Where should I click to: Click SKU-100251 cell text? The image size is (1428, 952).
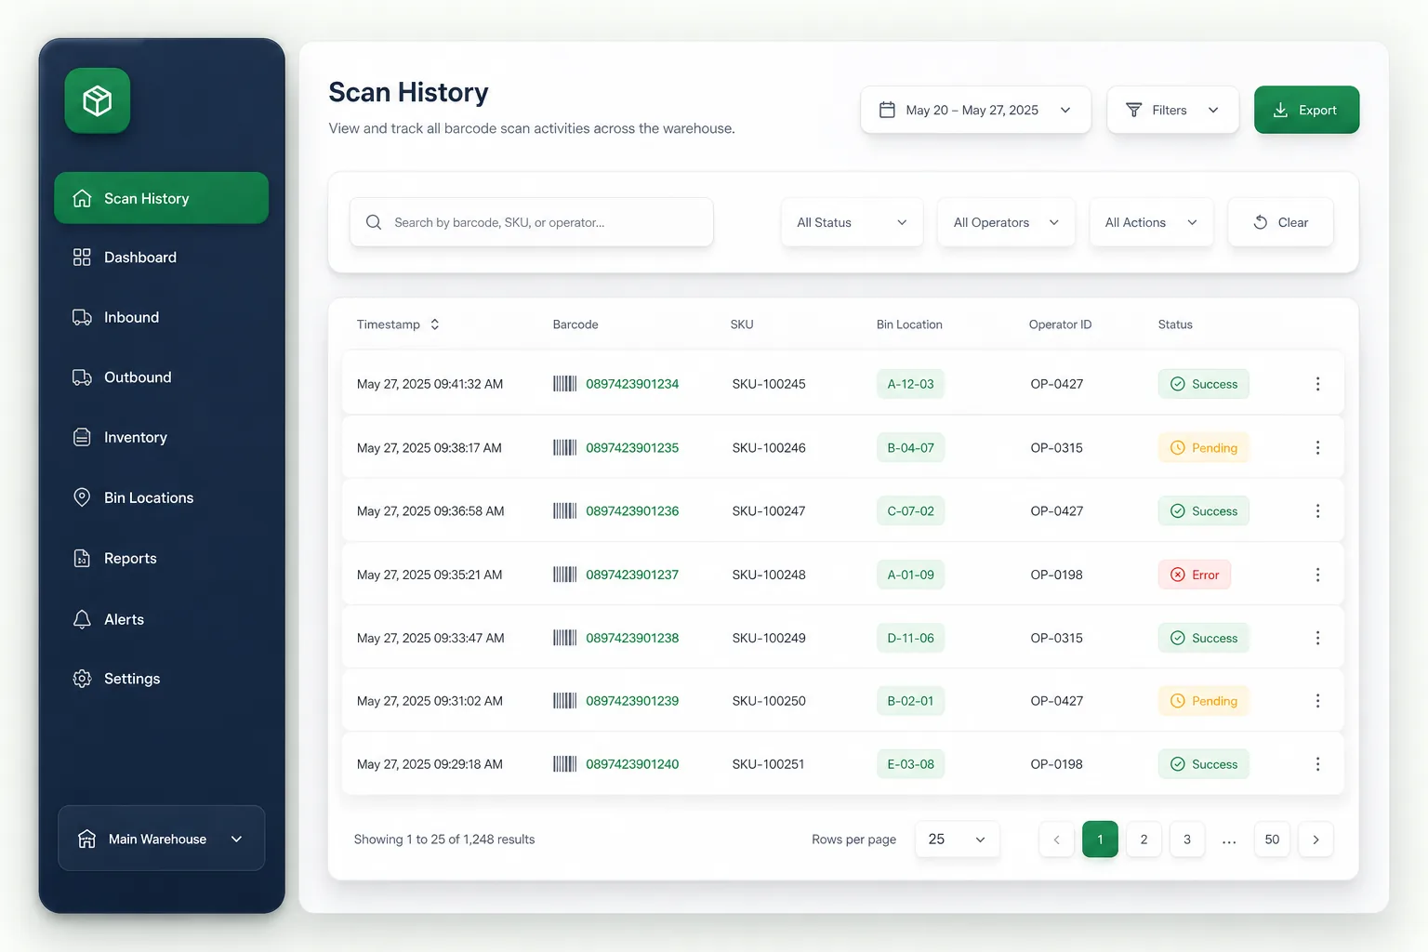[x=768, y=764]
